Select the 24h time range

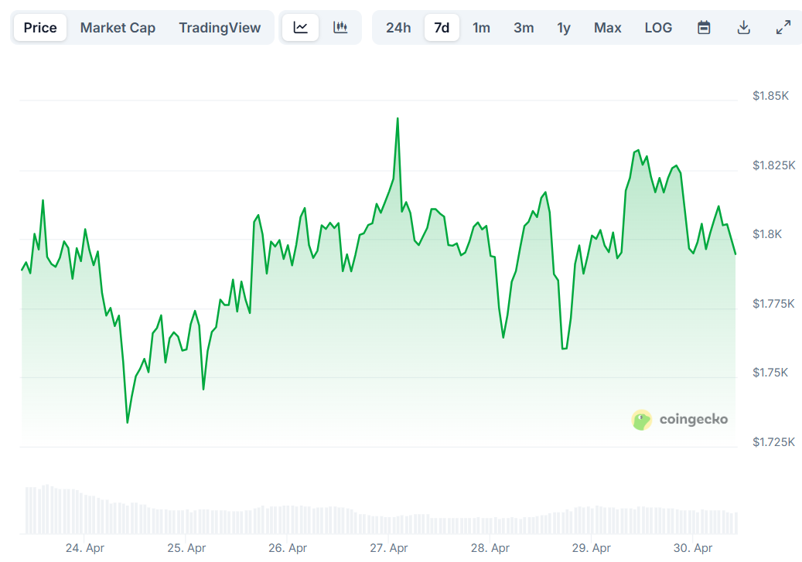(x=398, y=27)
